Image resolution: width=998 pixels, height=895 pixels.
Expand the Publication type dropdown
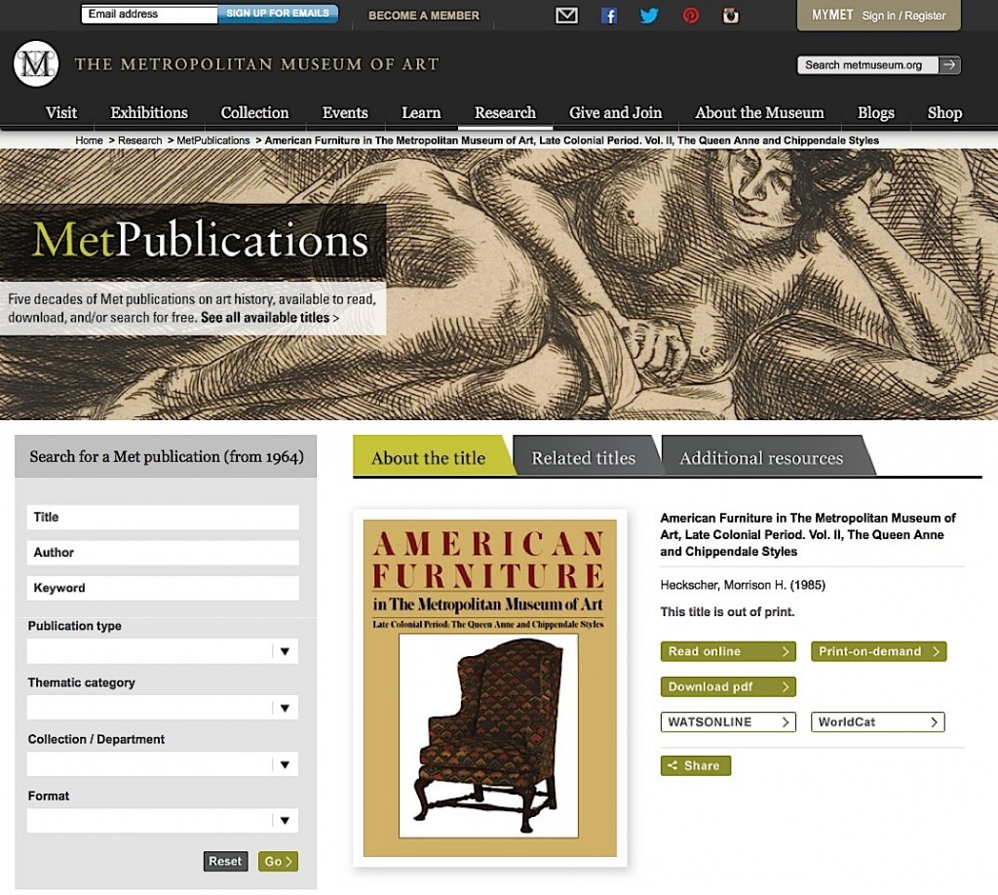[x=163, y=651]
